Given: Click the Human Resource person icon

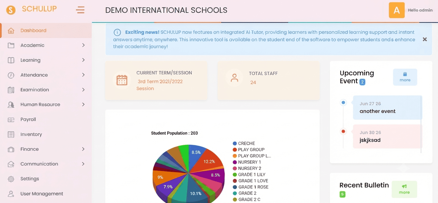Looking at the screenshot, I should (11, 105).
